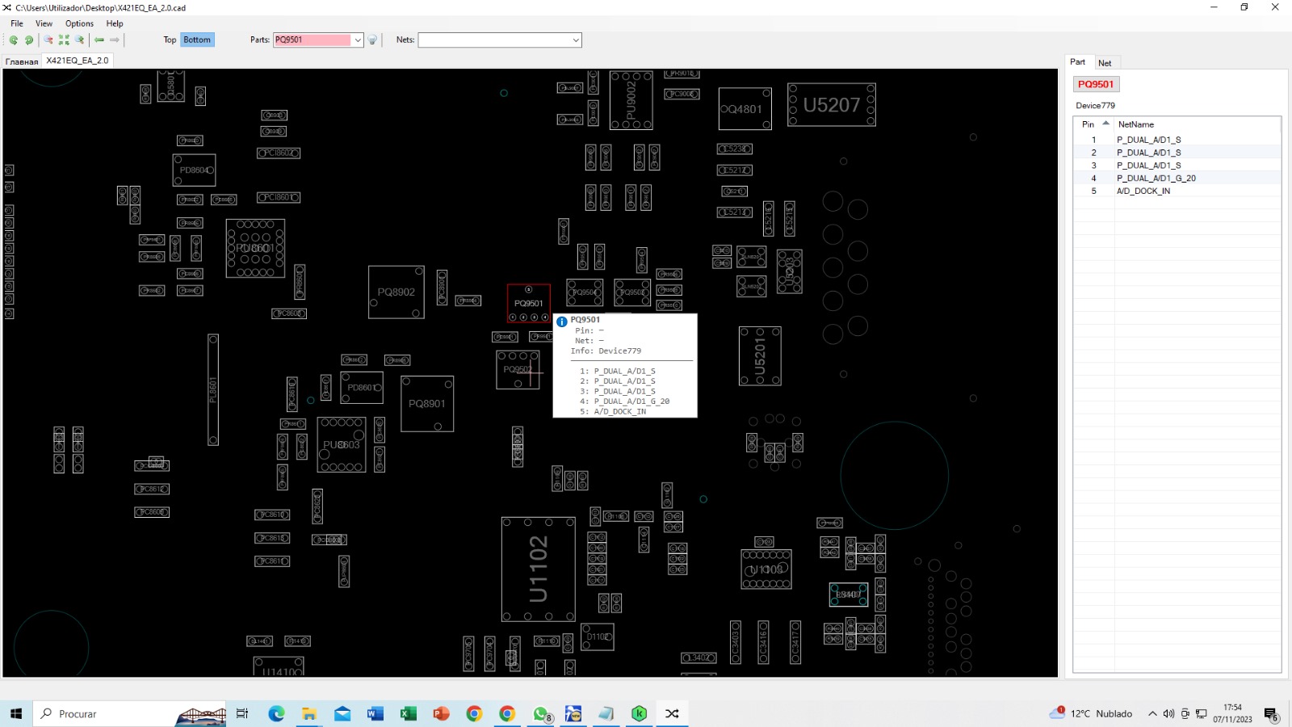The width and height of the screenshot is (1292, 727).
Task: Open Microsoft Edge from the taskbar
Action: pyautogui.click(x=276, y=713)
